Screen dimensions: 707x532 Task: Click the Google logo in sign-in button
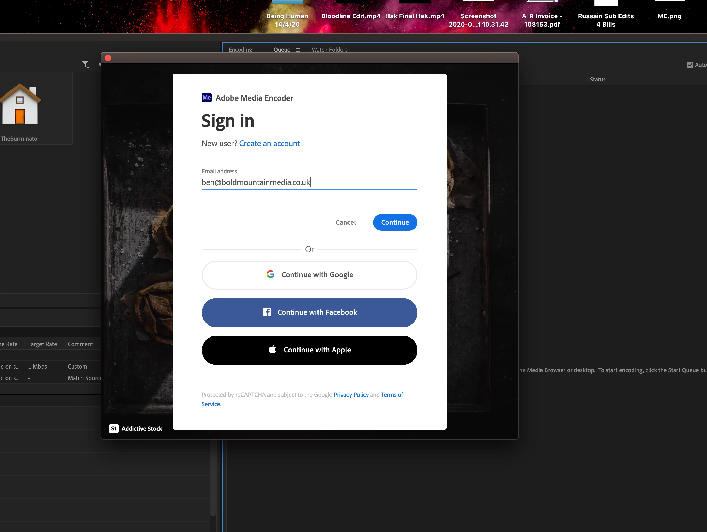[x=270, y=274]
